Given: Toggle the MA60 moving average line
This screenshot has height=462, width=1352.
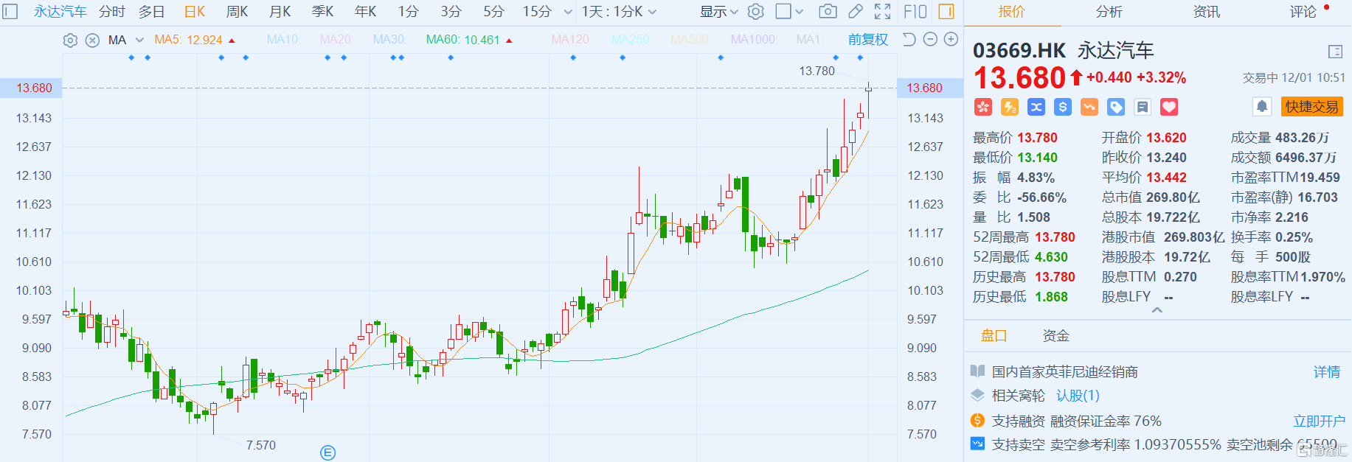Looking at the screenshot, I should (462, 40).
